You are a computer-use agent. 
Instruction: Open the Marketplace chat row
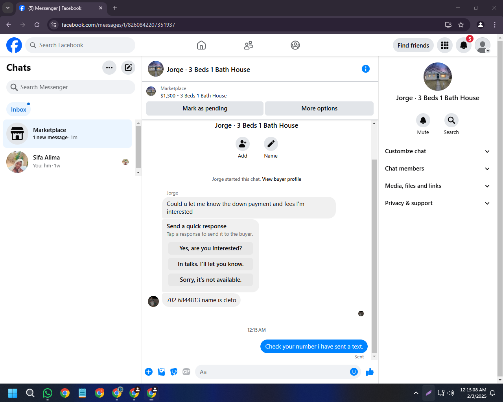click(x=68, y=134)
